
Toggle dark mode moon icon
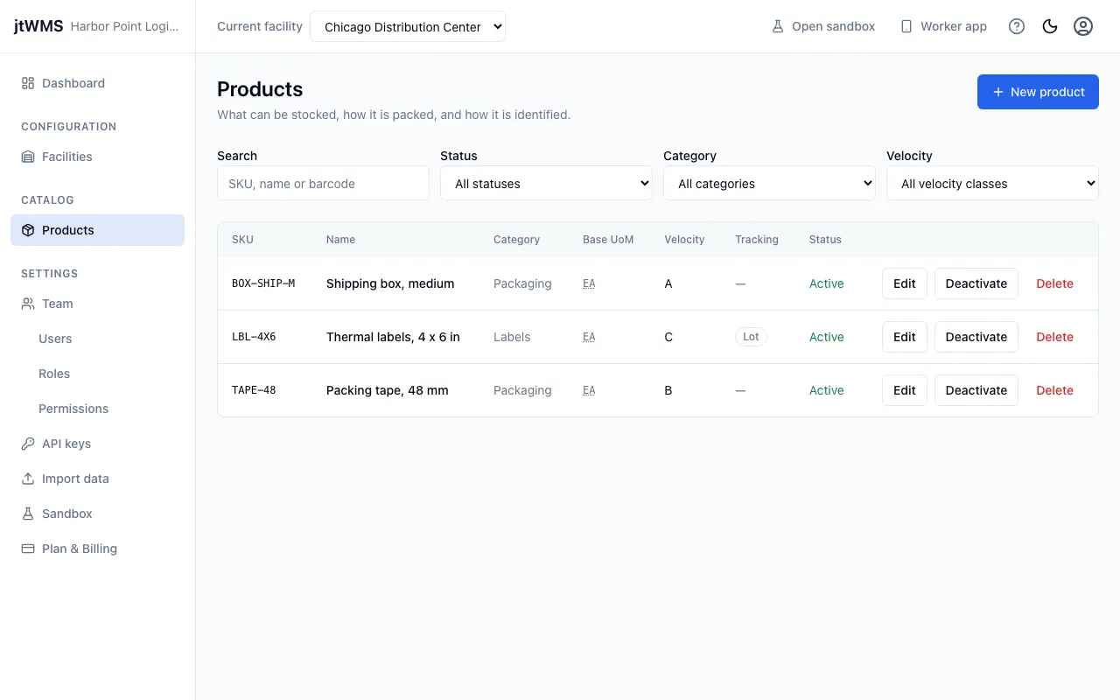(x=1050, y=26)
